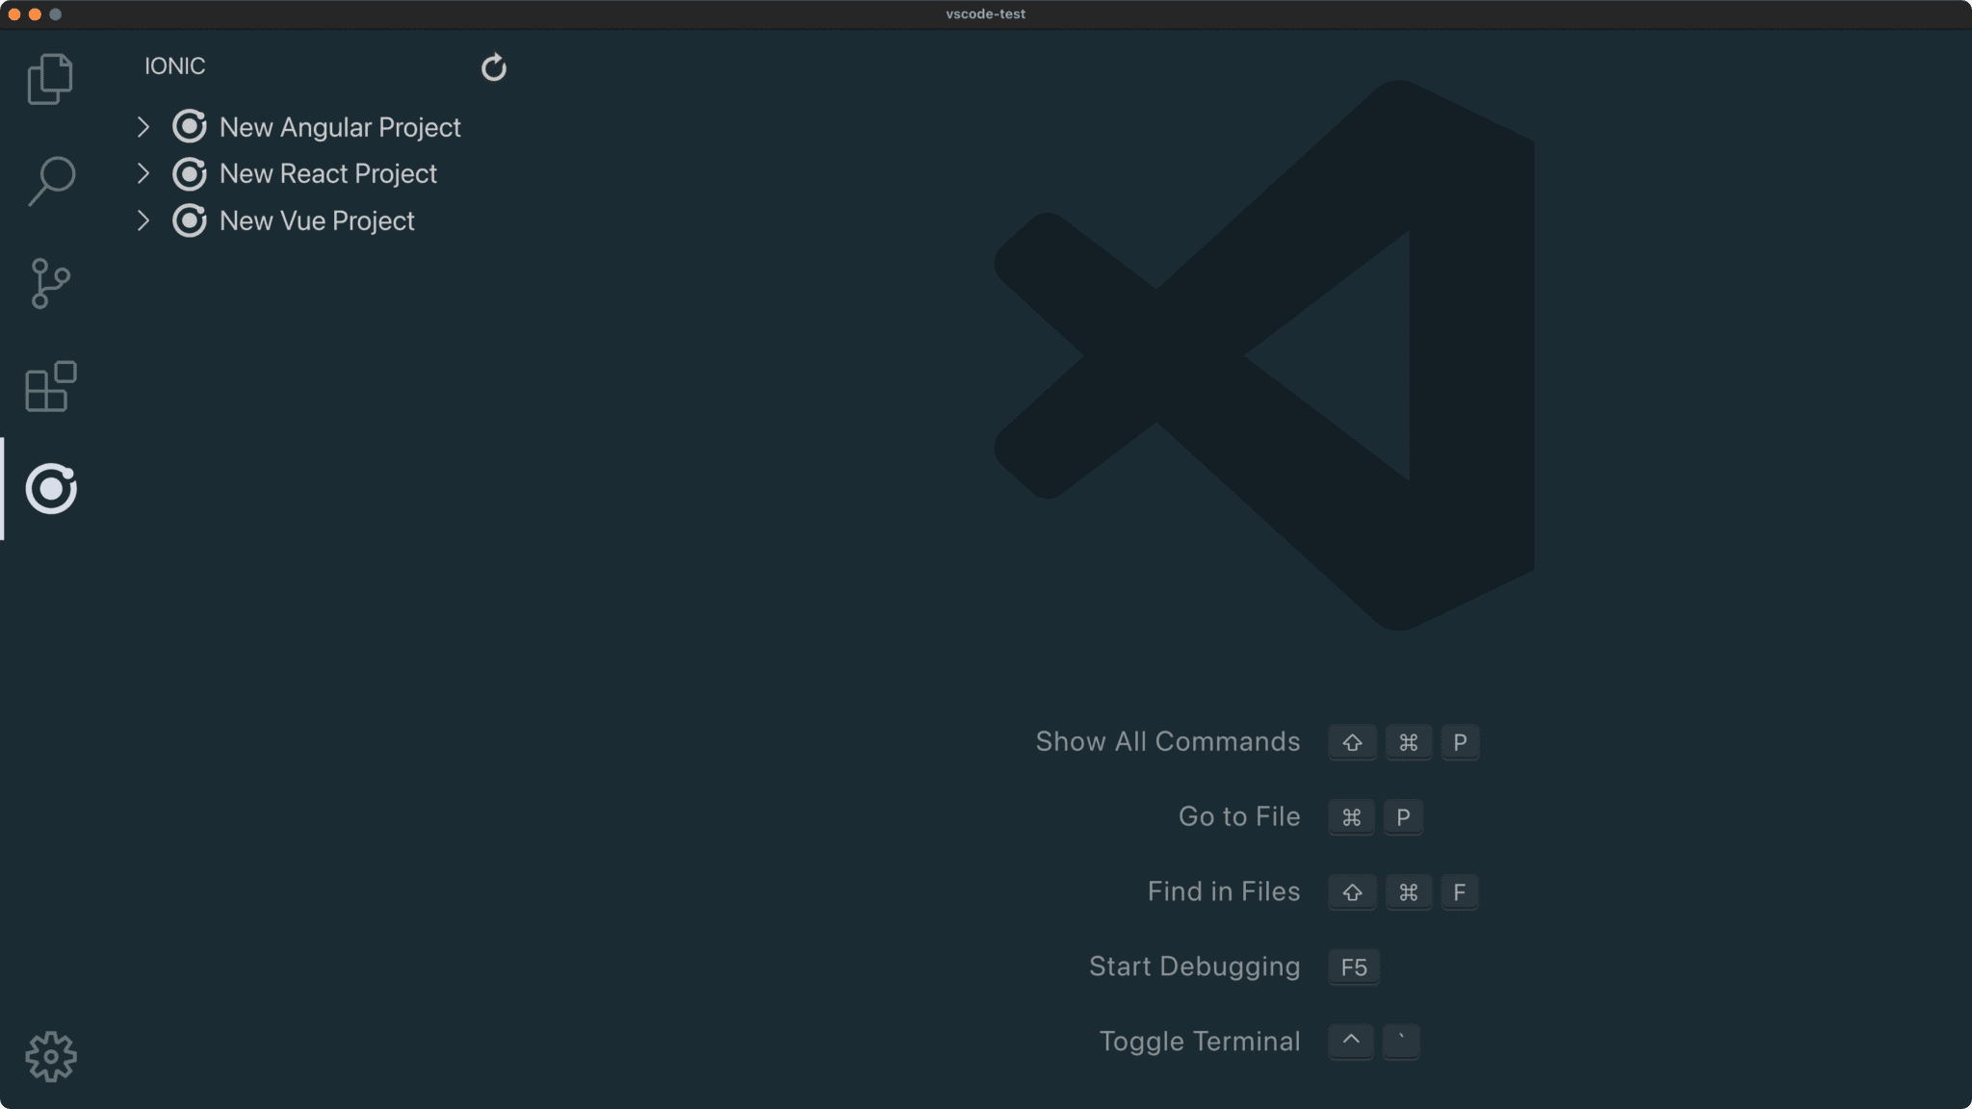
Task: Select New Vue Project in the Ionic panel
Action: [x=316, y=220]
